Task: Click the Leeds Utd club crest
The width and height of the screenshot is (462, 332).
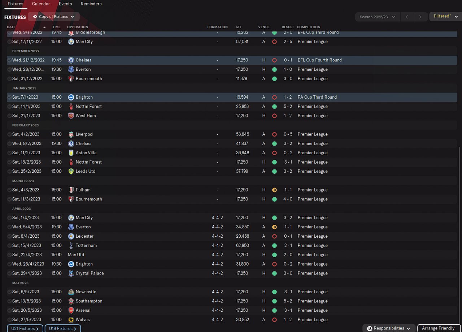Action: pyautogui.click(x=71, y=171)
